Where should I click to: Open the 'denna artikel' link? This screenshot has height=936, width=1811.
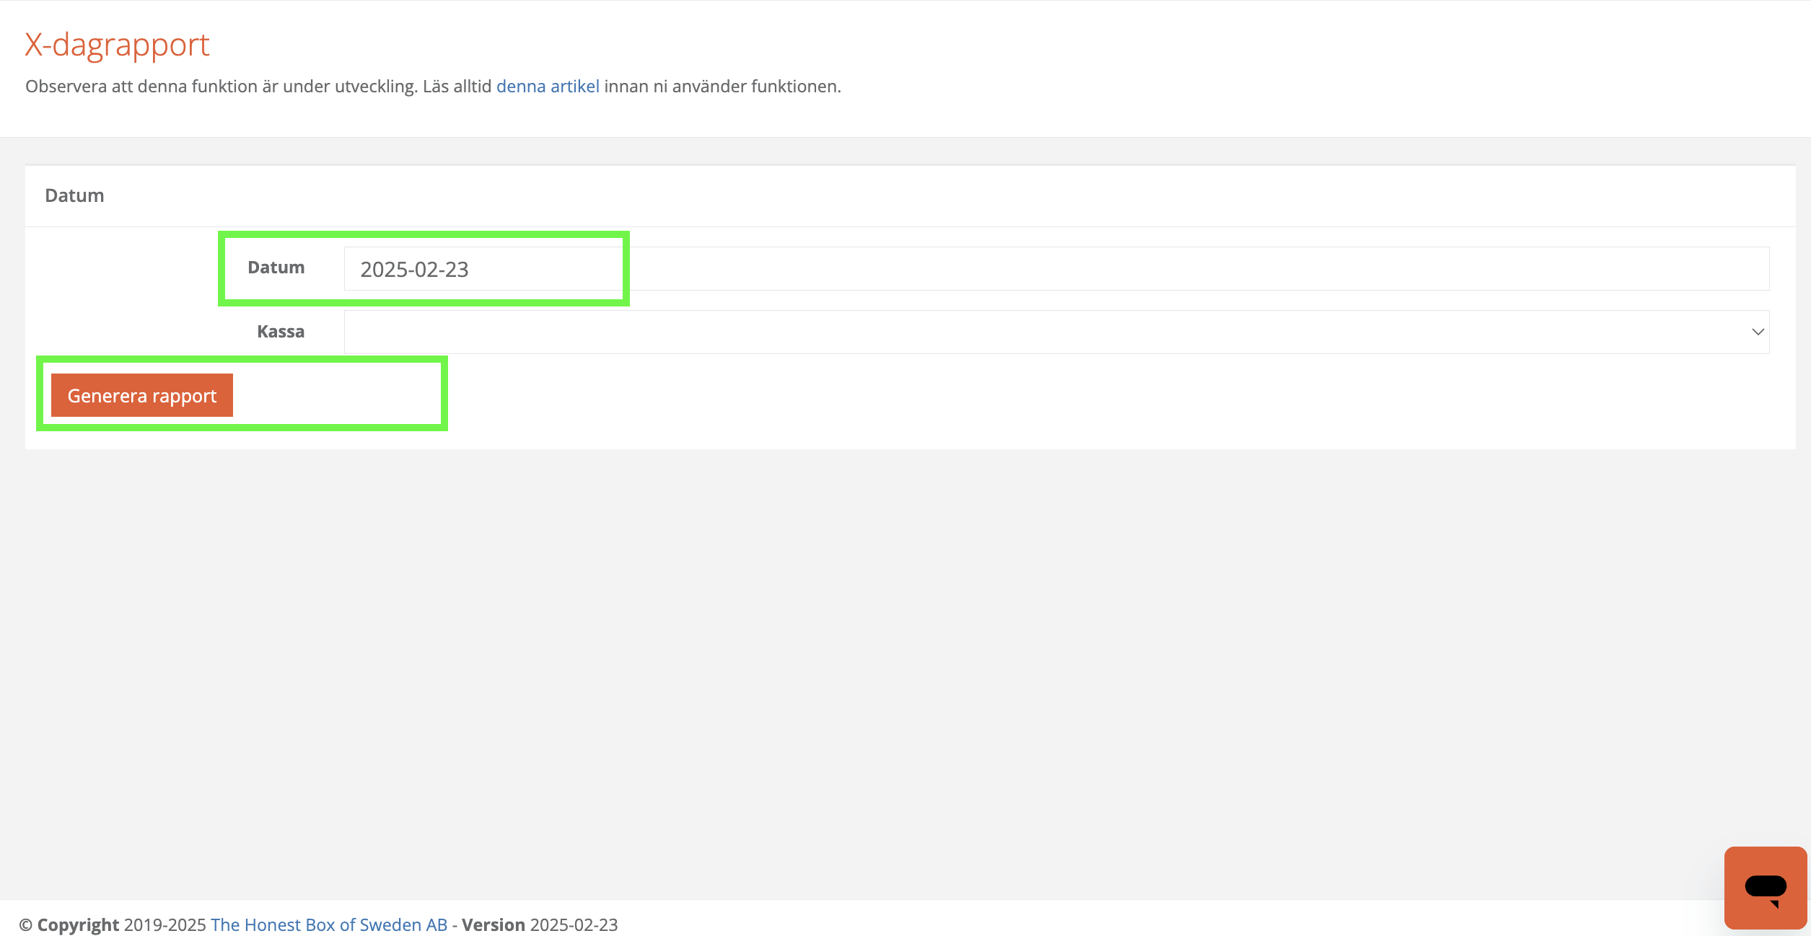tap(548, 87)
